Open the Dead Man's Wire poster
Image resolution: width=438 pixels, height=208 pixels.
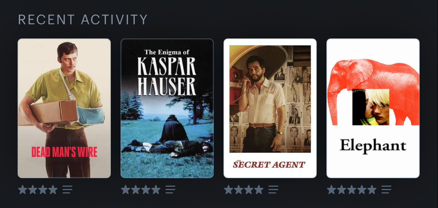(x=64, y=108)
